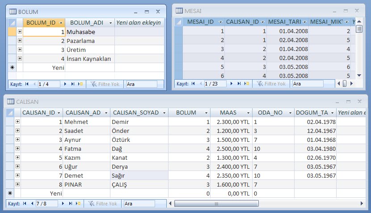Expand subdatasheet for Fatma Dağ row
Image resolution: width=371 pixels, height=213 pixels.
17,148
